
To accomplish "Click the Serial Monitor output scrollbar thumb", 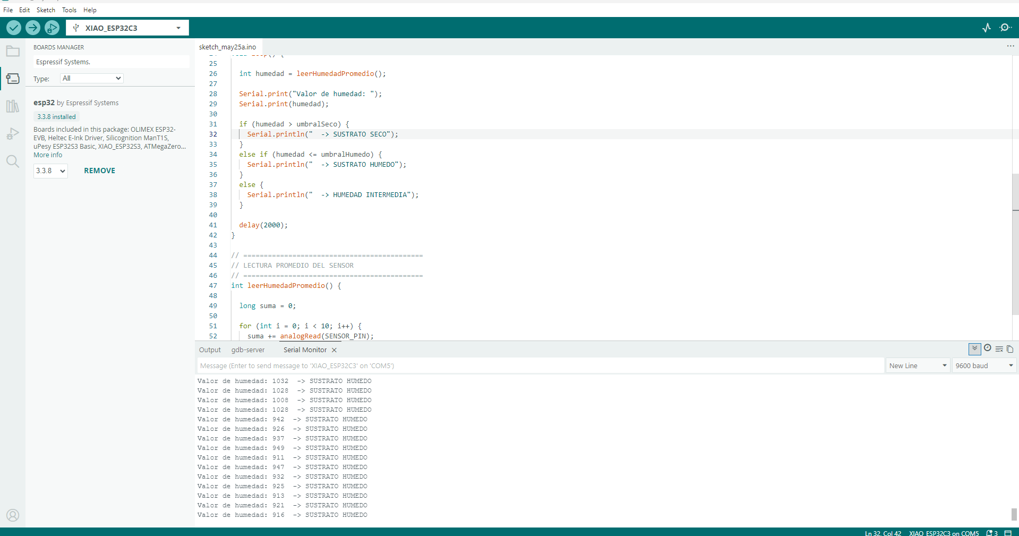I will (1014, 514).
